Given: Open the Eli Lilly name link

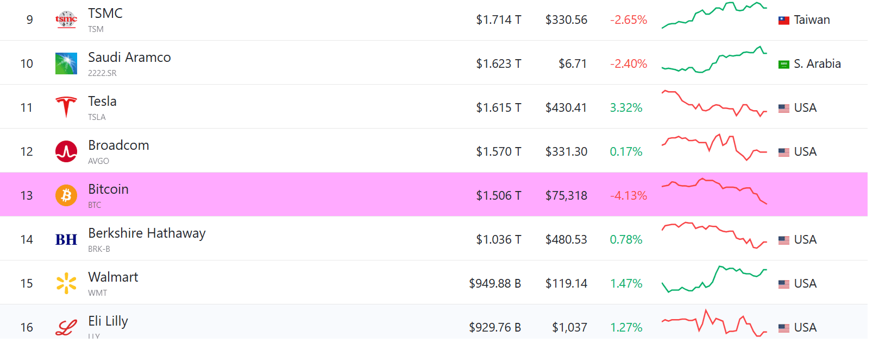Looking at the screenshot, I should [x=108, y=321].
